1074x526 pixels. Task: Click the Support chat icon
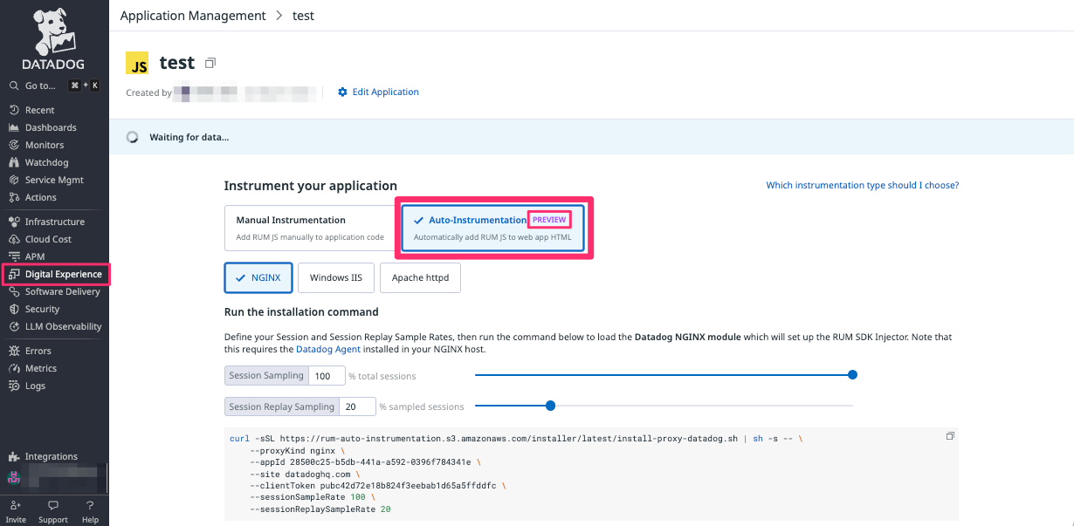tap(53, 505)
